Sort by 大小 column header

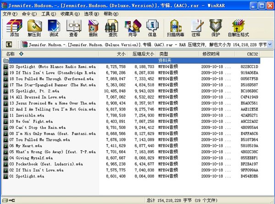(x=113, y=54)
